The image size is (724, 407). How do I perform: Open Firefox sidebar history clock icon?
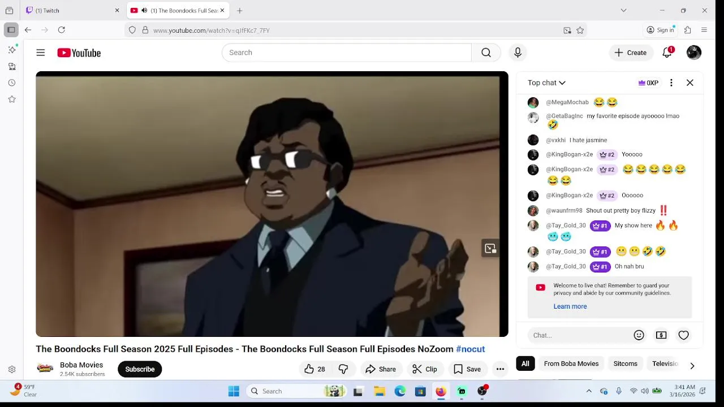[x=12, y=83]
